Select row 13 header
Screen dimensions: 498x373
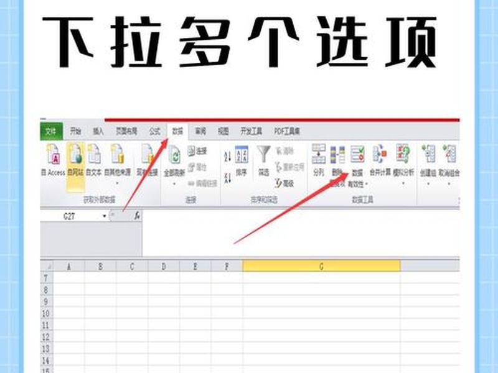point(46,349)
